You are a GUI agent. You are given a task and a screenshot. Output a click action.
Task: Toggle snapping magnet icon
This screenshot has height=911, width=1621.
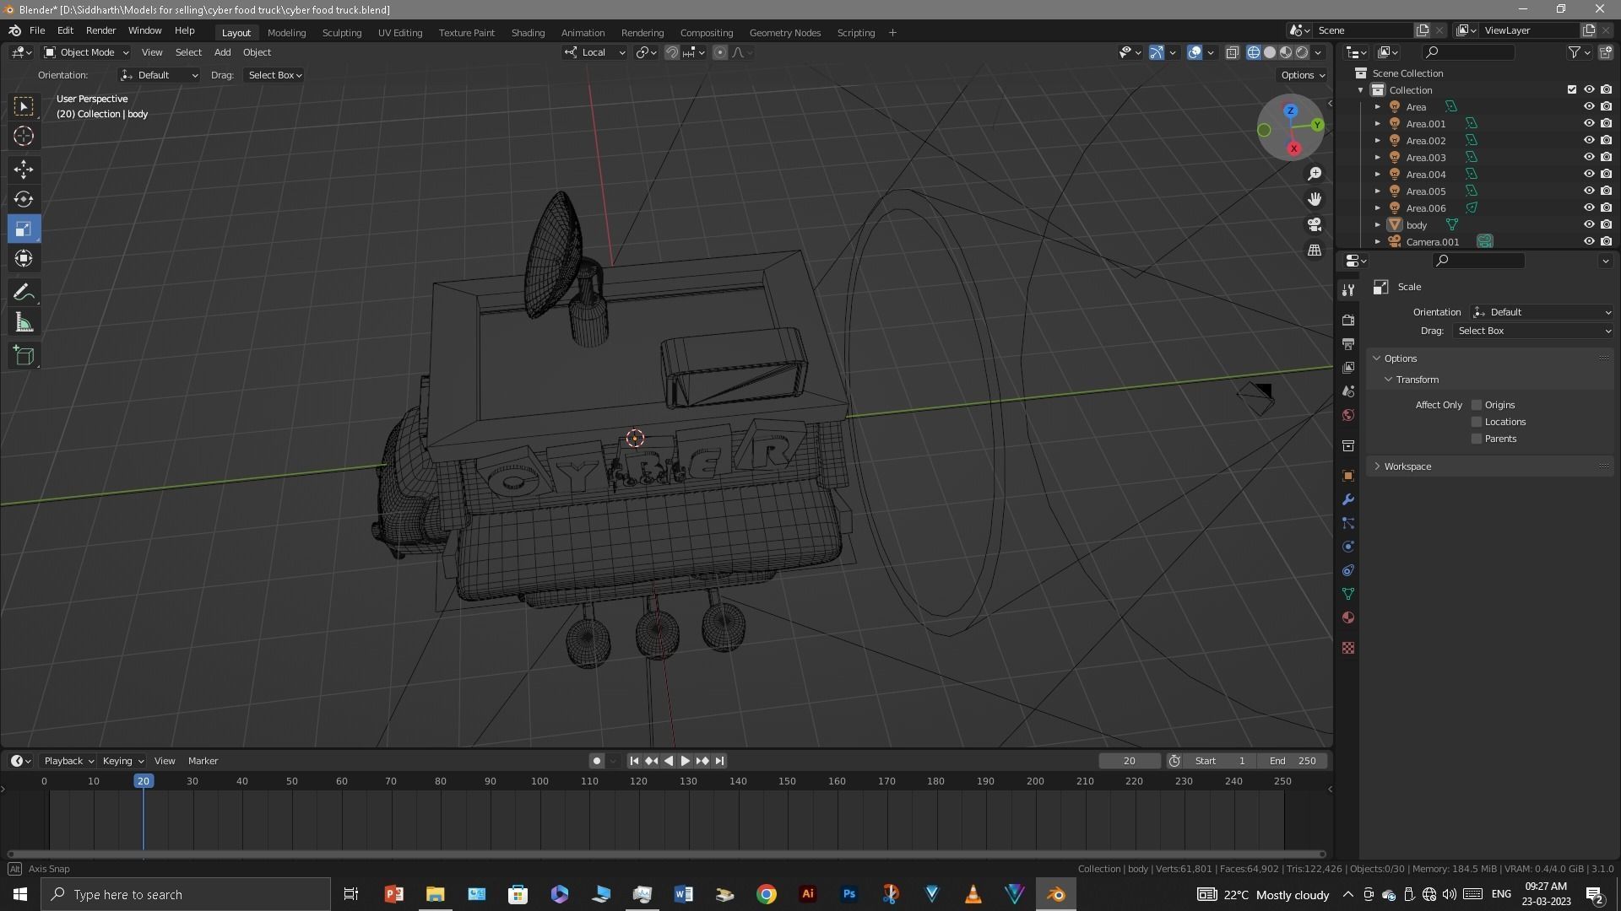click(x=672, y=52)
